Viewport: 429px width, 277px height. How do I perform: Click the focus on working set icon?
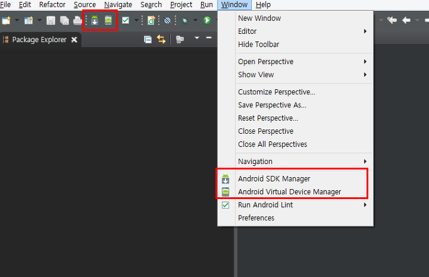[180, 40]
